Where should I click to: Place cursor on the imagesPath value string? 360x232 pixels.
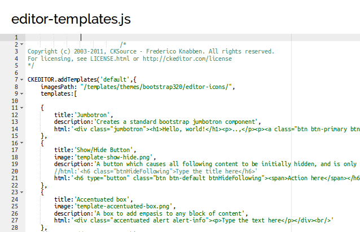click(156, 87)
